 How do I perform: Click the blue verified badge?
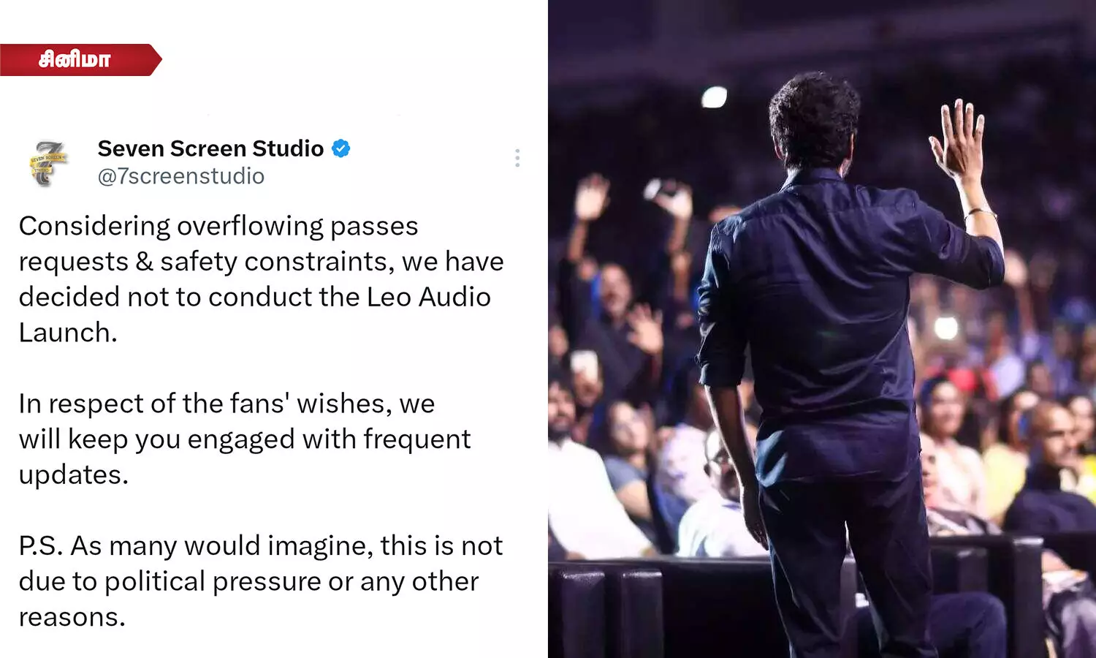click(x=340, y=148)
